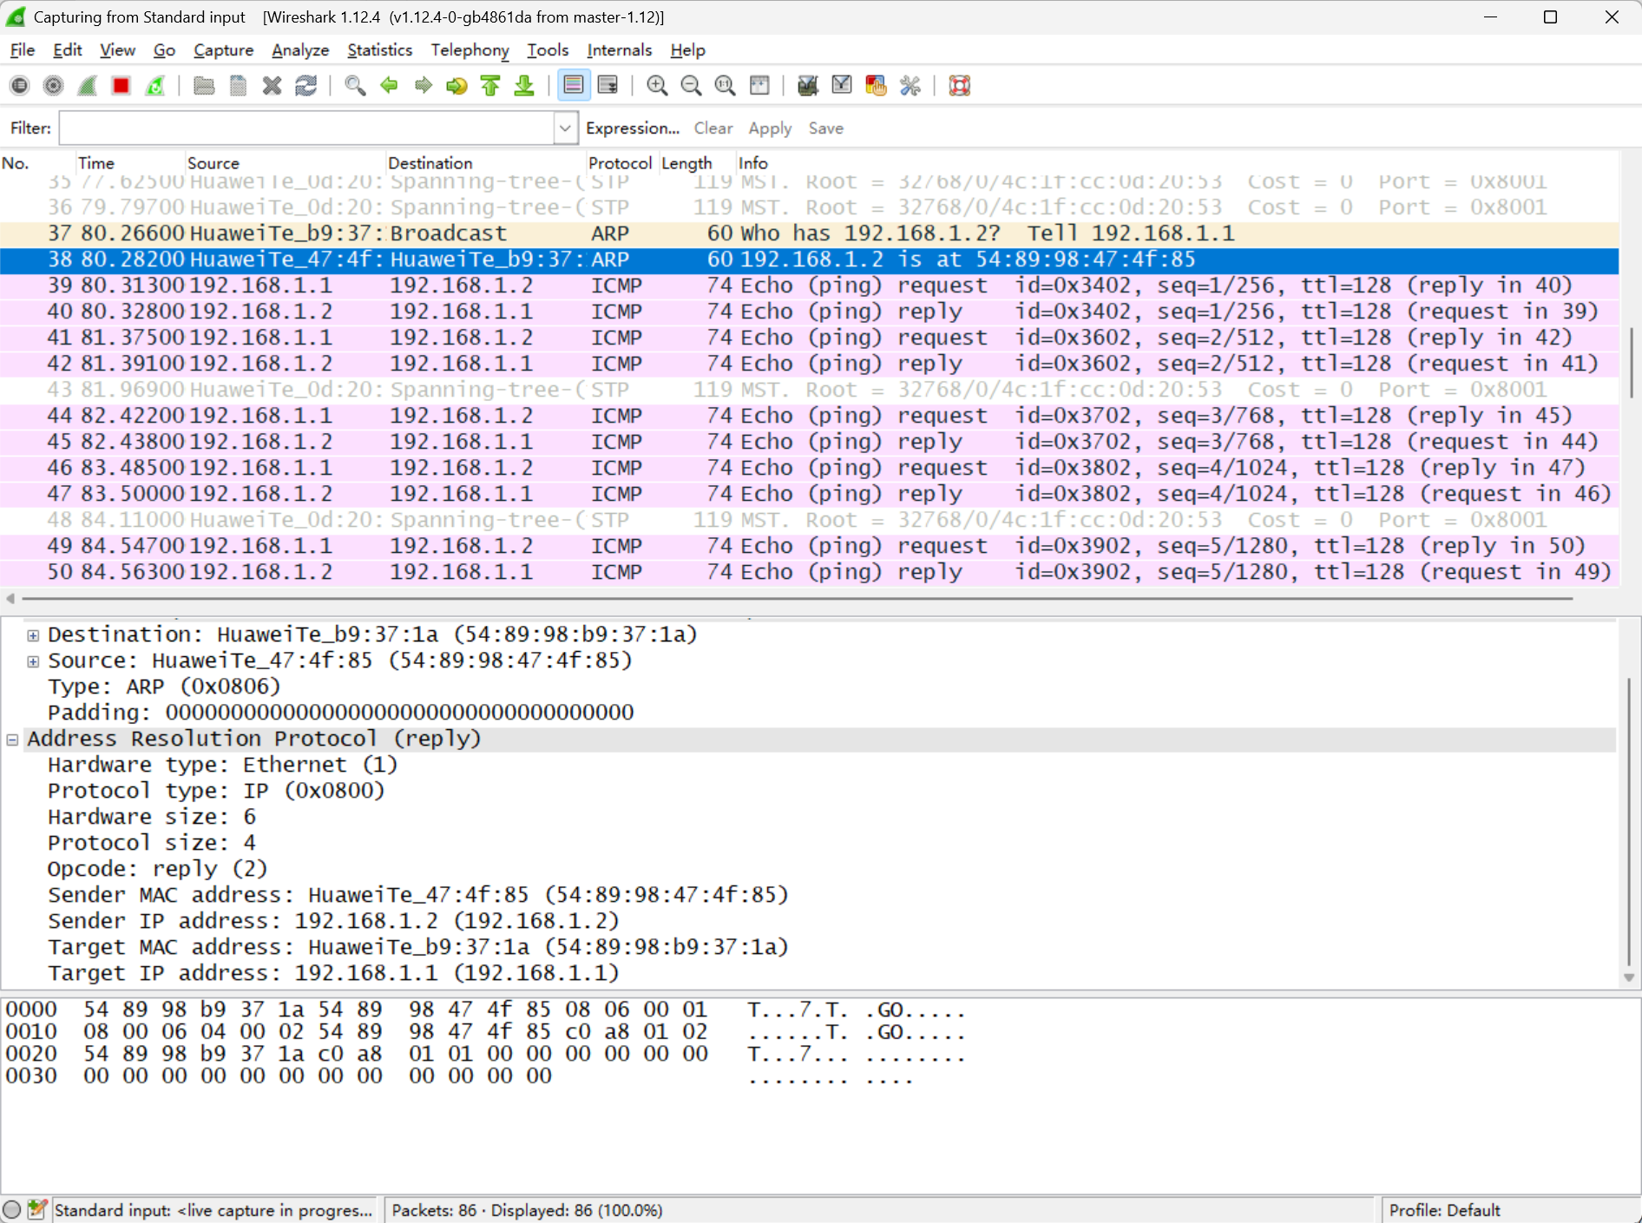Reload this capture file icon

[305, 85]
